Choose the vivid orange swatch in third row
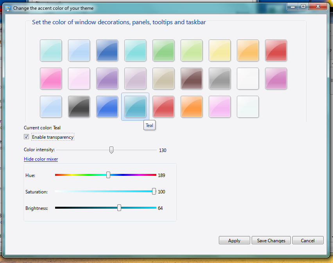Viewport: 333px width, 263px height. pos(192,107)
